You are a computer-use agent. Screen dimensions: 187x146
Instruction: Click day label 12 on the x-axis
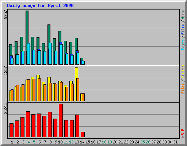(x=71, y=142)
